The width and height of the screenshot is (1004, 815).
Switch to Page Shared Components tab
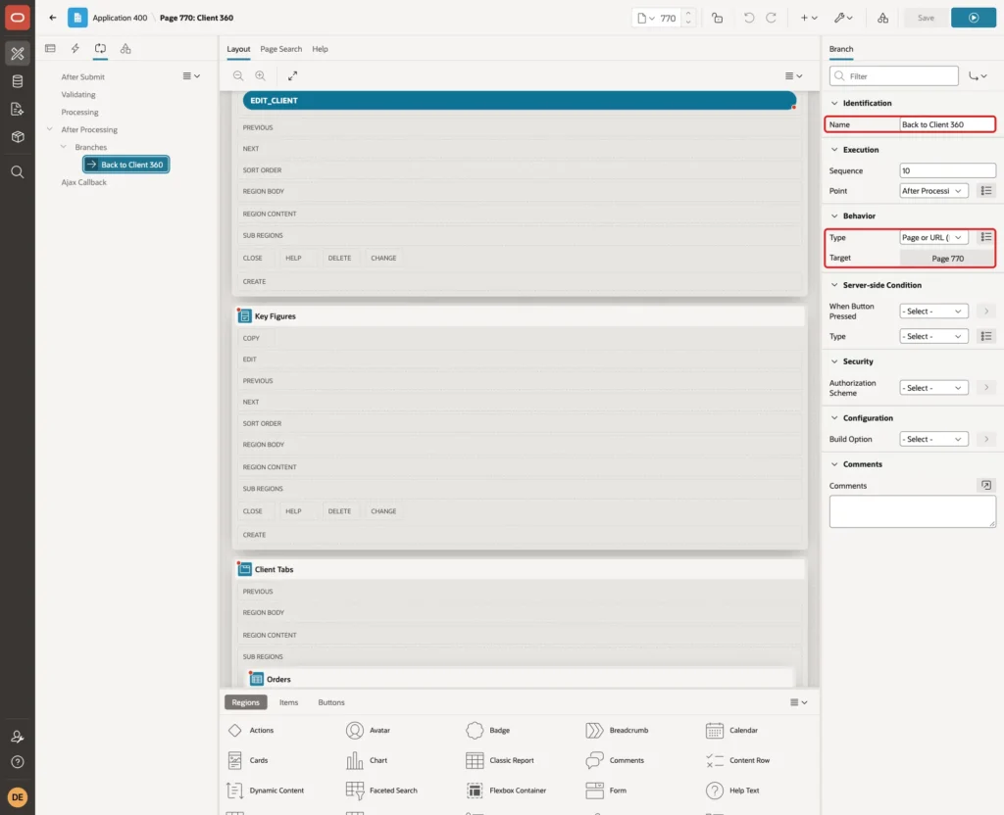coord(125,49)
